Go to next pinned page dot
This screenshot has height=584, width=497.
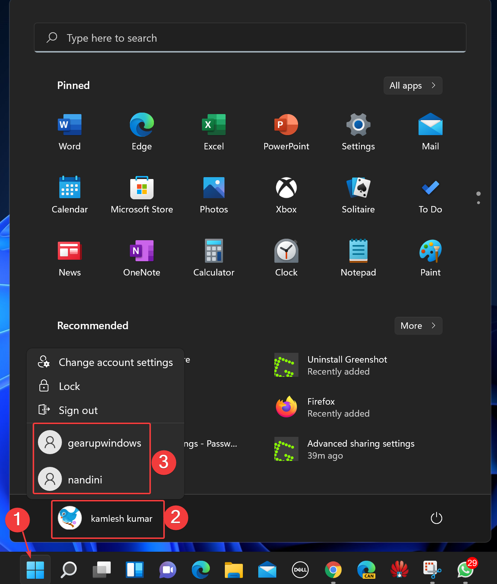(x=478, y=203)
